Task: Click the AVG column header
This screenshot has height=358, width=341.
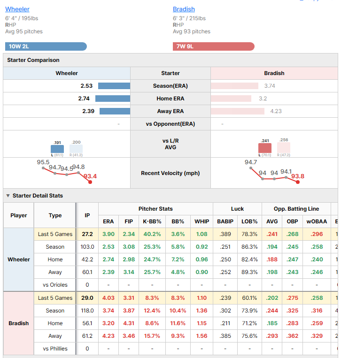Action: click(x=272, y=221)
